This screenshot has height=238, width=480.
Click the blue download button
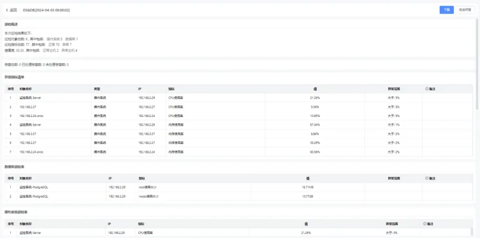446,10
